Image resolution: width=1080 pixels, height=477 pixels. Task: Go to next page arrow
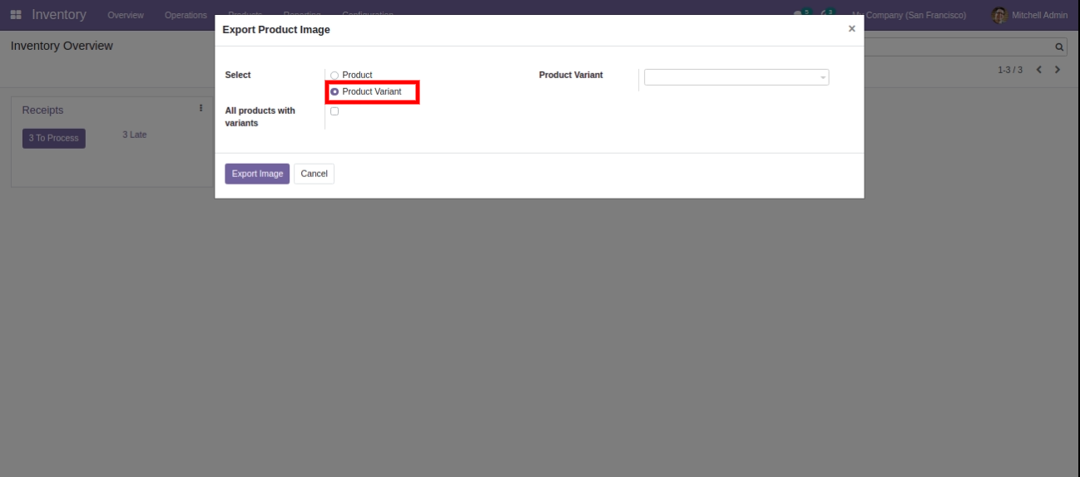click(1058, 70)
